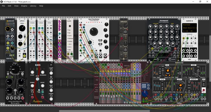This screenshot has width=211, height=112.
Task: Click the Trummor noise PITCH knob
Action: [172, 26]
